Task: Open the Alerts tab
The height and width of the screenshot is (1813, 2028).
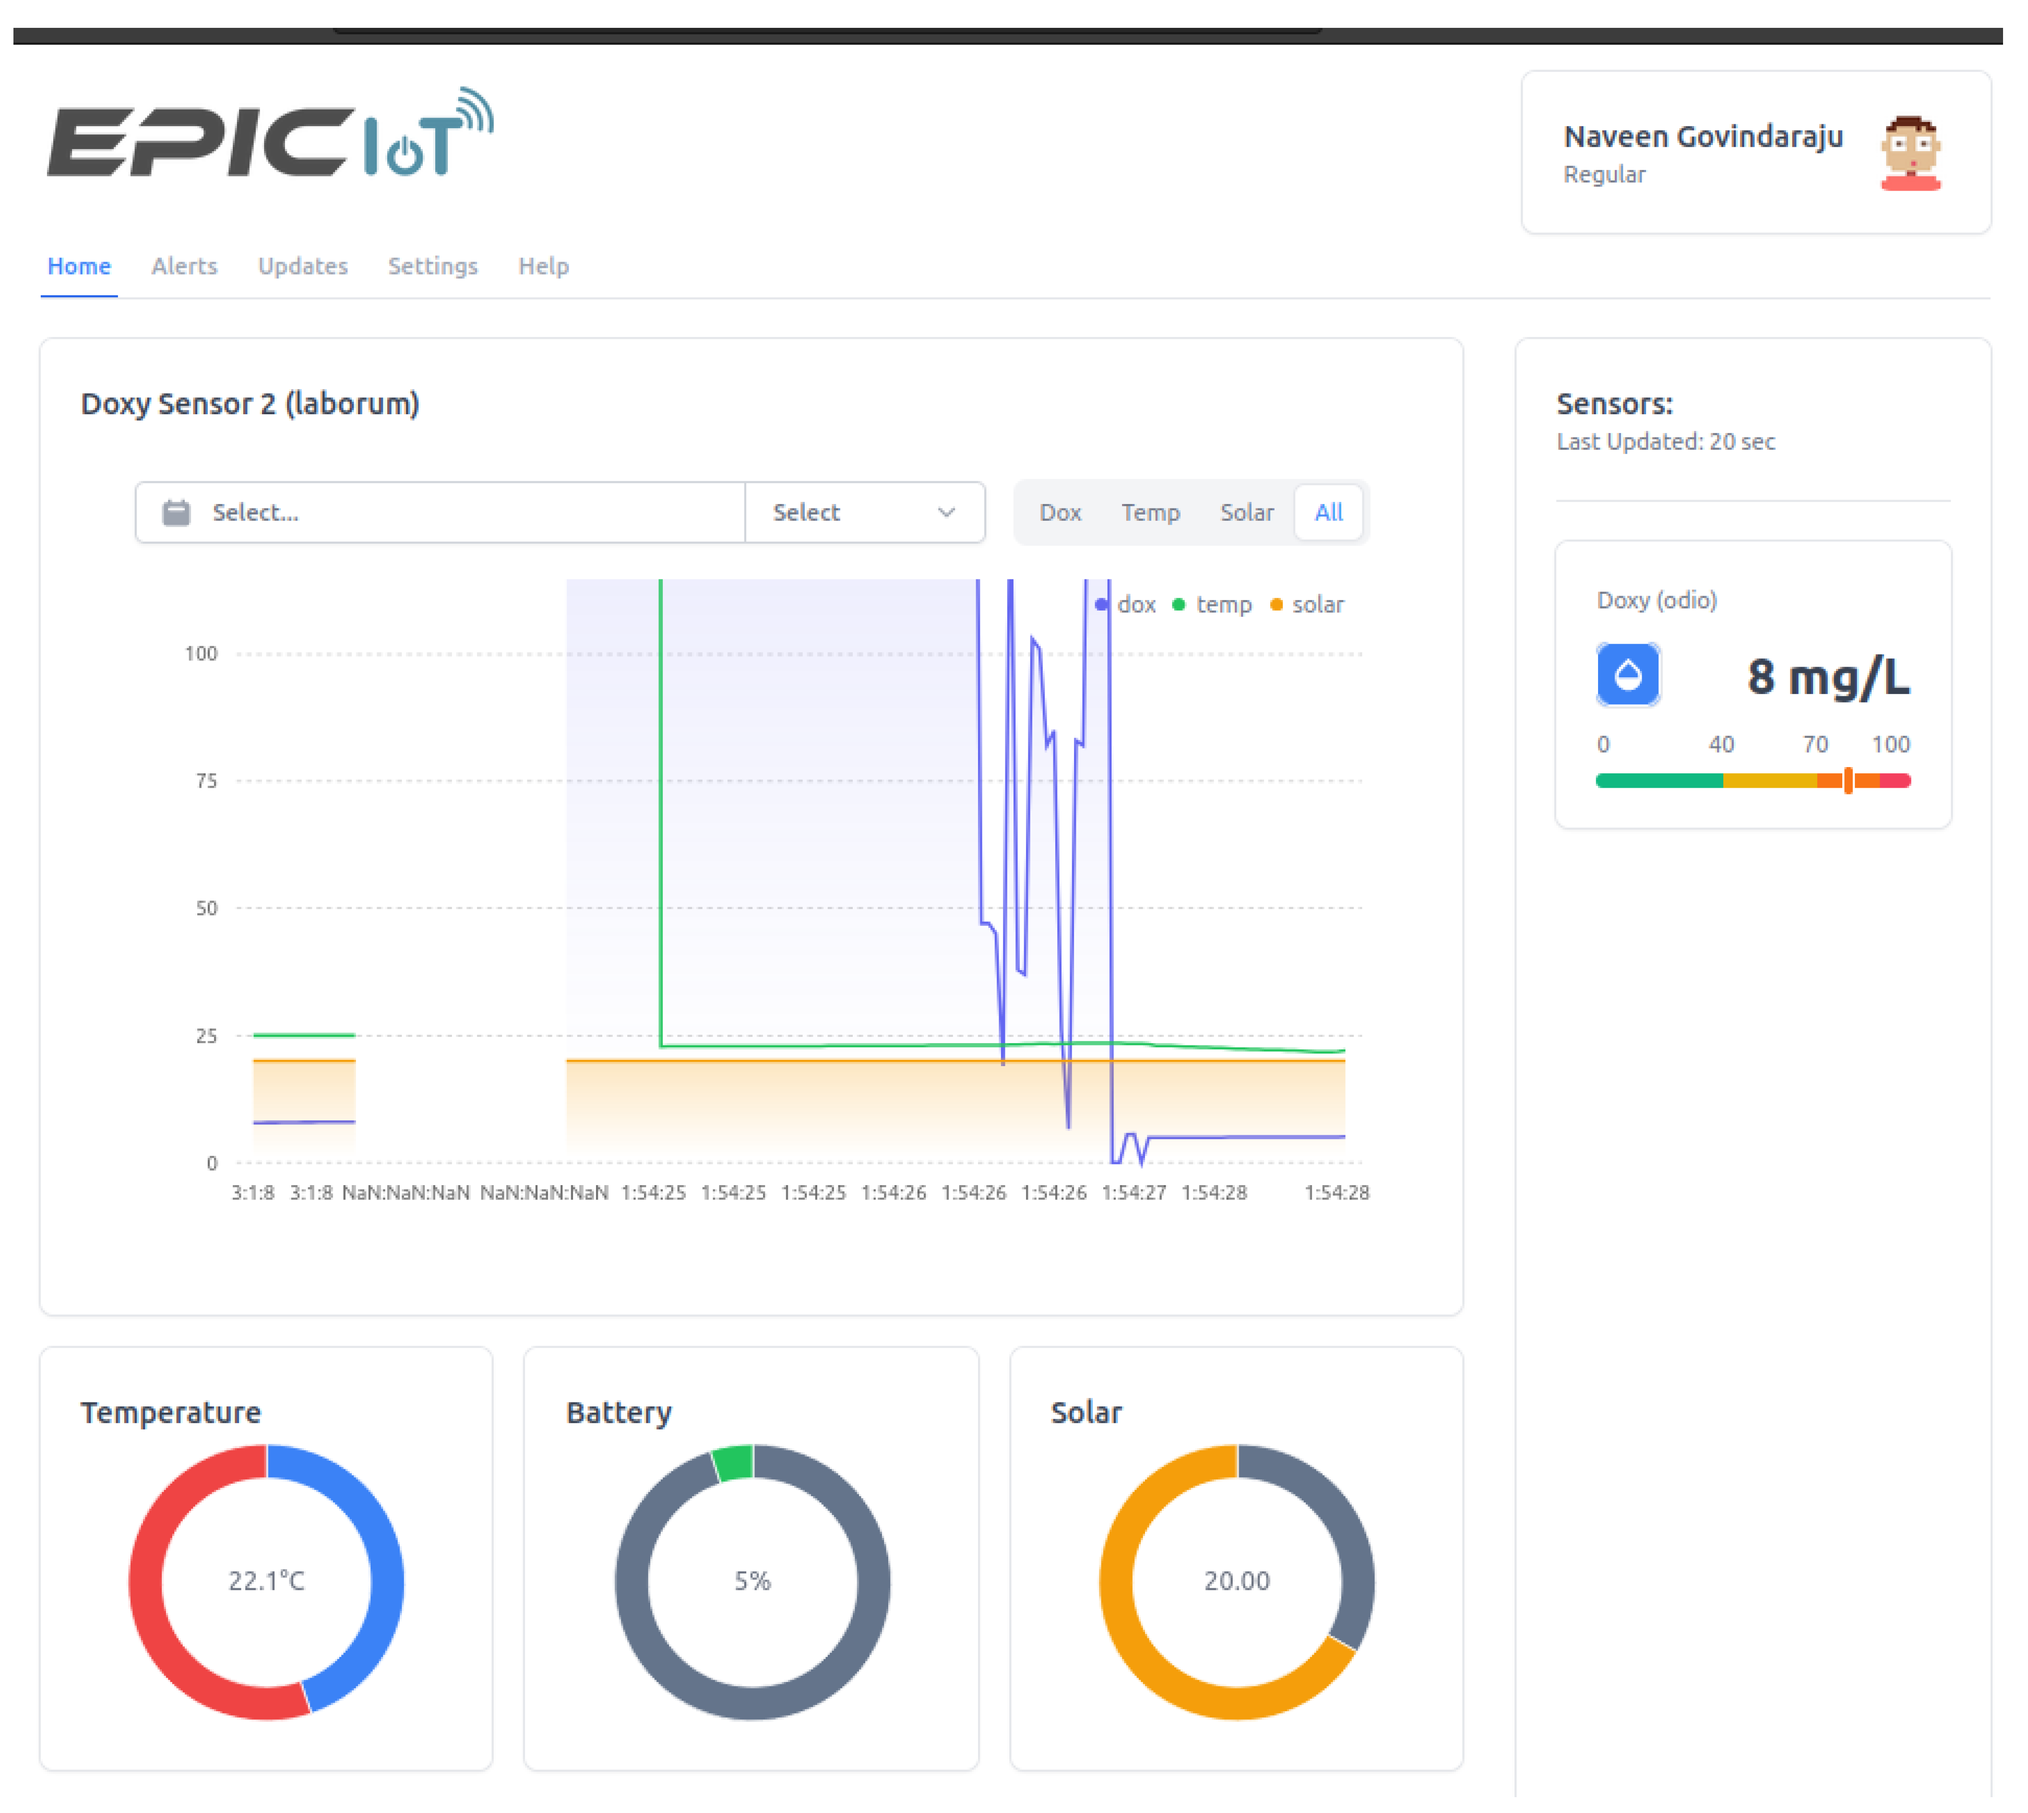Action: pyautogui.click(x=184, y=266)
